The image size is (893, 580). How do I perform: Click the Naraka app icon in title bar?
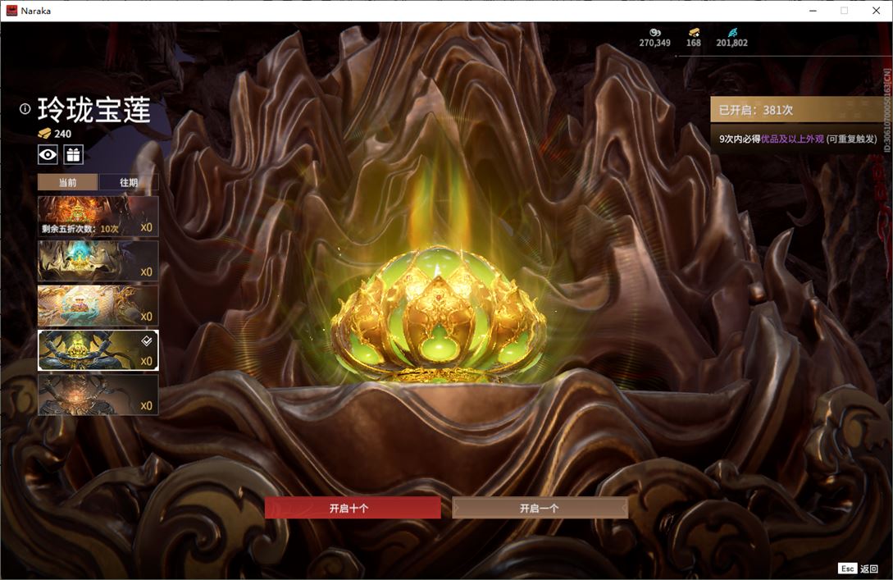click(x=11, y=11)
